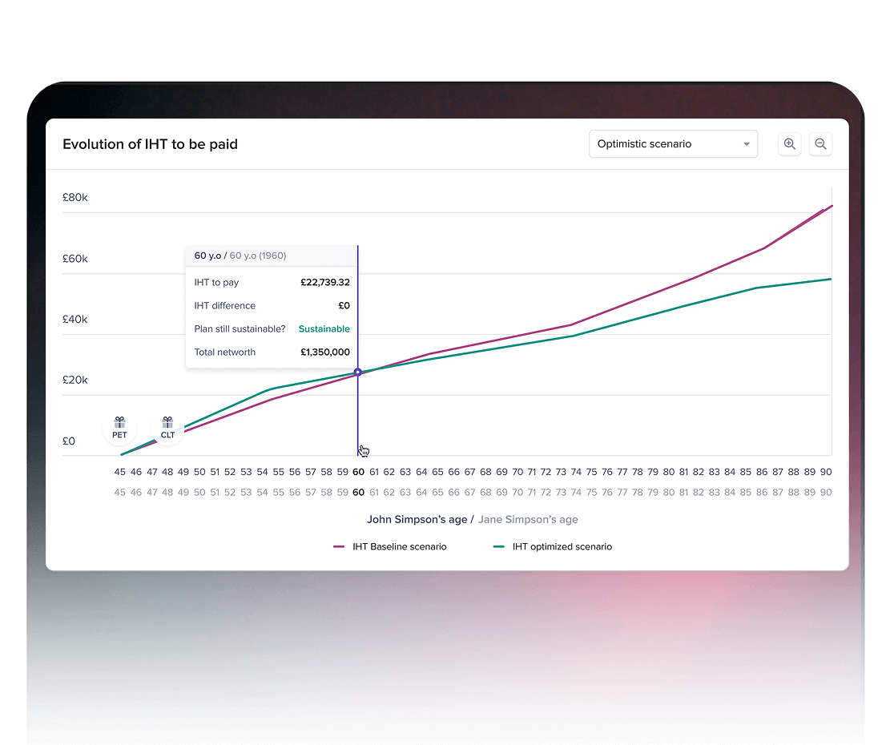The height and width of the screenshot is (745, 886).
Task: Click age 74 on John's age axis
Action: click(x=576, y=473)
